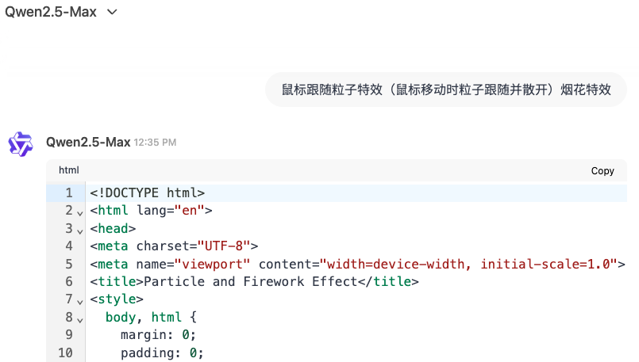Click the meta viewport line in the code
This screenshot has height=362, width=639.
coord(357,264)
